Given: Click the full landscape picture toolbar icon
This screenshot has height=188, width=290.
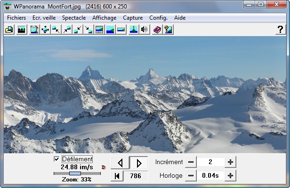Looking at the screenshot, I should pyautogui.click(x=110, y=30).
